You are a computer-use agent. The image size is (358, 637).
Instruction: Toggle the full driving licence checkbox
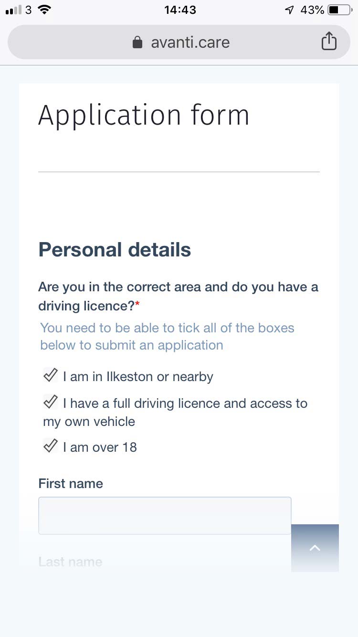click(x=51, y=403)
